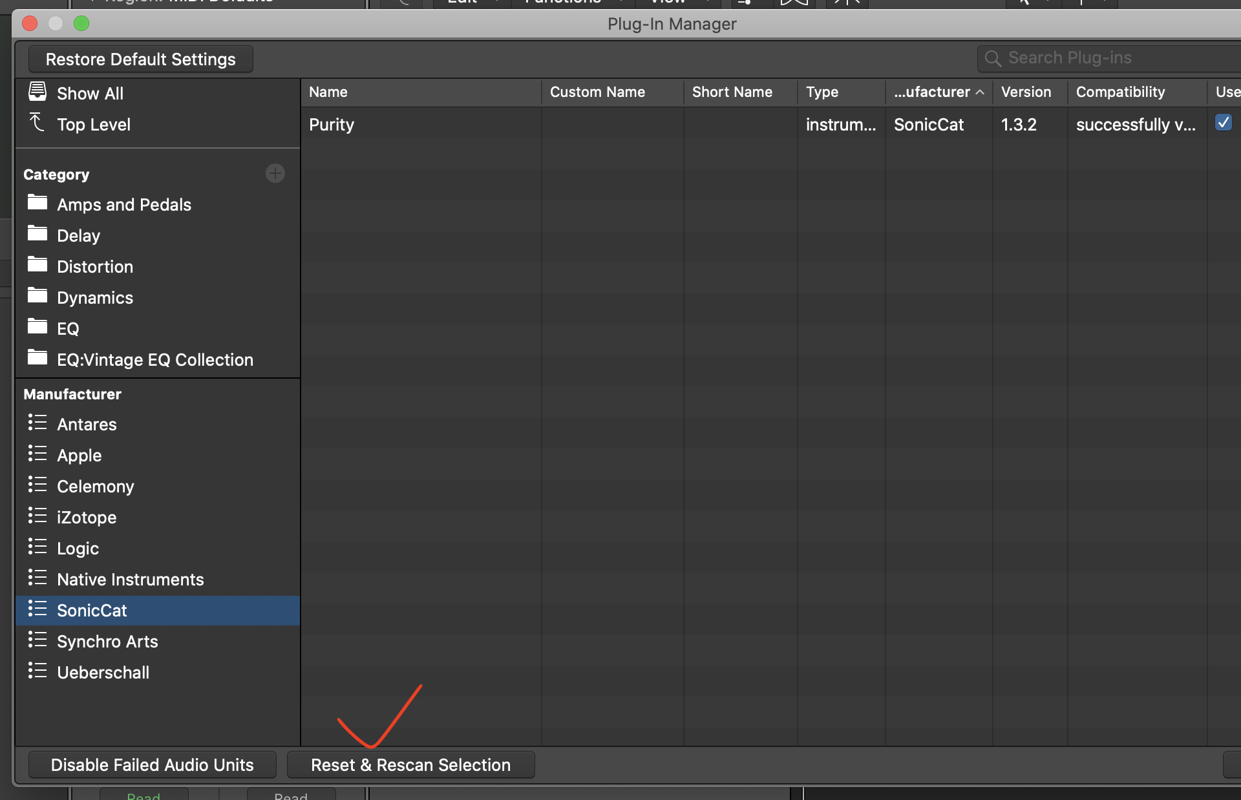Select the Purity plug-in row
This screenshot has width=1241, height=800.
pyautogui.click(x=770, y=124)
